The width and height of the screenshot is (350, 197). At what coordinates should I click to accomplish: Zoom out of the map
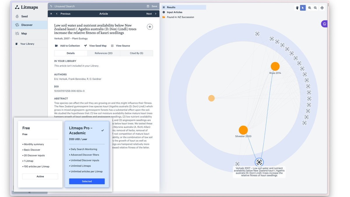pos(315,8)
